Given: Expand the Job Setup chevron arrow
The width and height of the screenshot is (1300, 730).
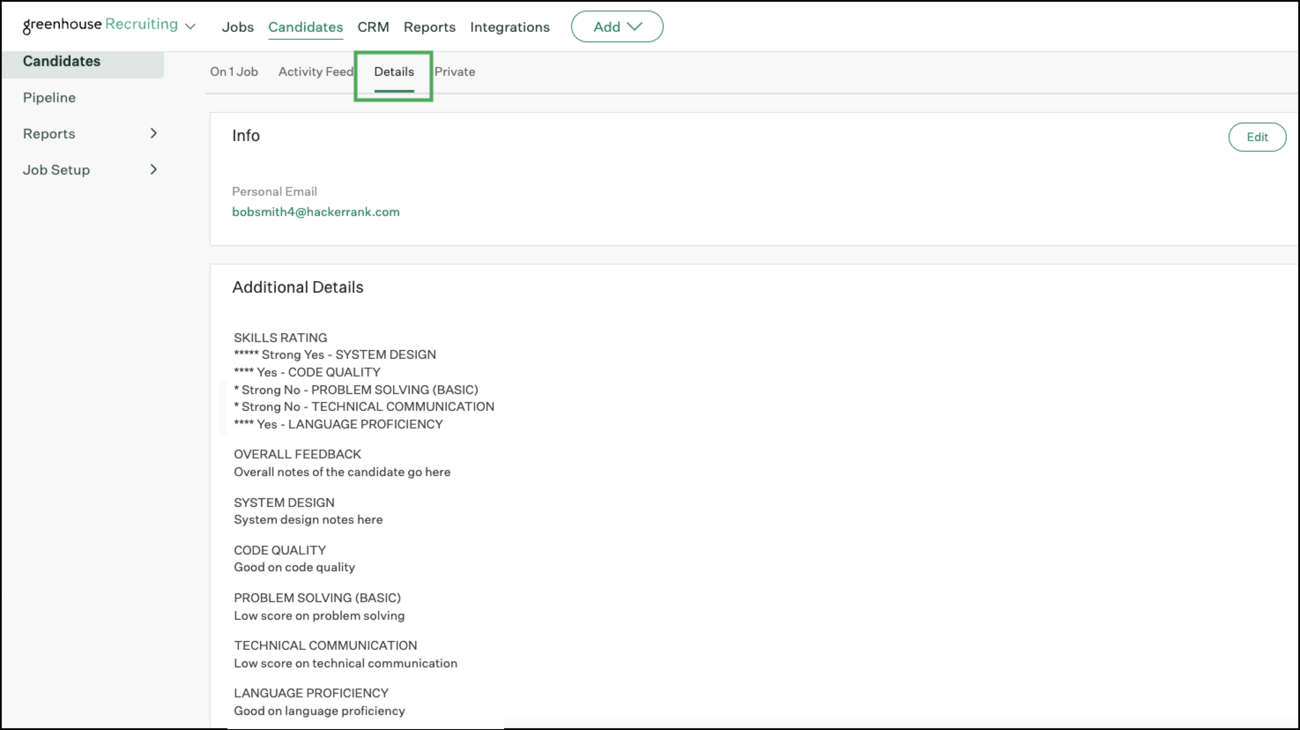Looking at the screenshot, I should coord(153,170).
